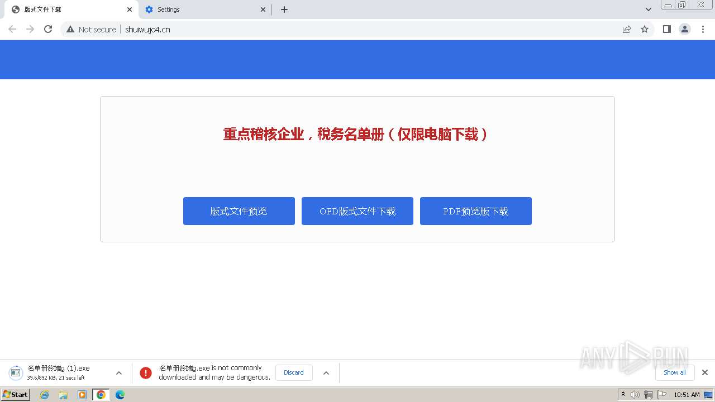Select the Chrome taskbar icon
Screen dimensions: 715x402
tap(101, 395)
